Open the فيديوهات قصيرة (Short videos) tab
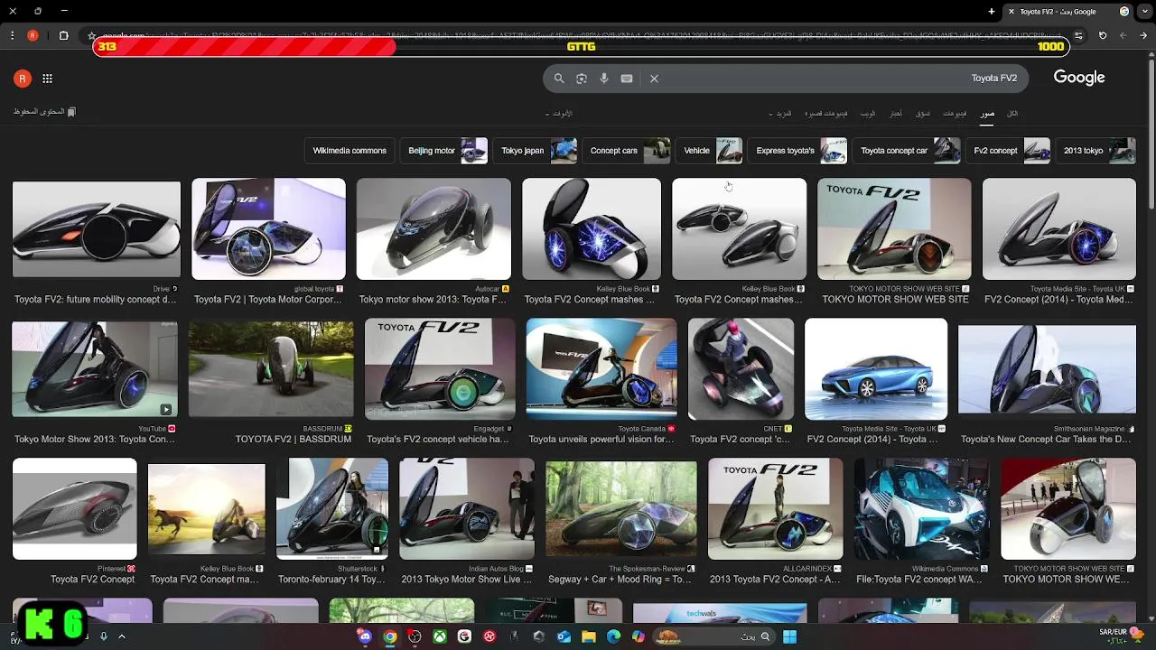 pos(826,114)
